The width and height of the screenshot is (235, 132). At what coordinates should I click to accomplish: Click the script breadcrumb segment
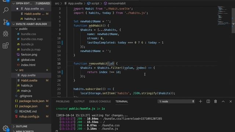pyautogui.click(x=93, y=3)
